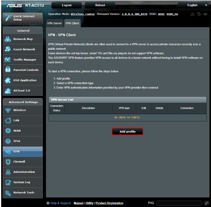Image resolution: width=211 pixels, height=207 pixels.
Task: Click the ASUS_5G SSID link
Action: point(172,14)
